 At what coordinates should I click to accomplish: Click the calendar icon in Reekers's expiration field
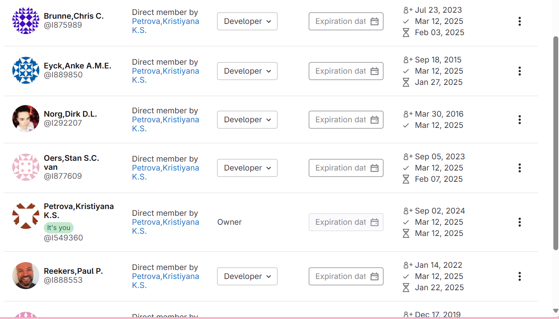pos(375,276)
